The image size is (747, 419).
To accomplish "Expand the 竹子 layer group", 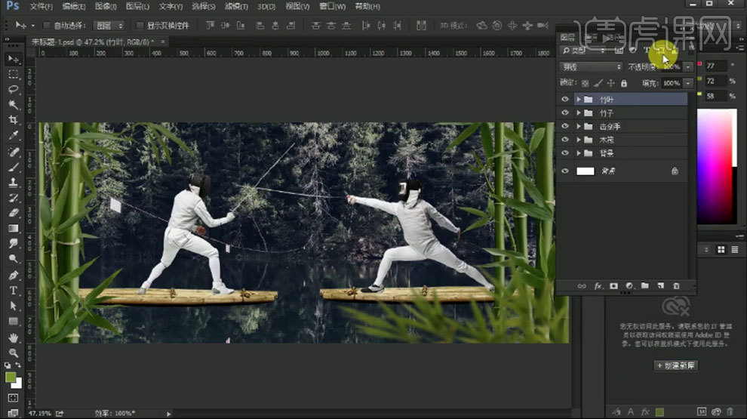I will (x=579, y=113).
